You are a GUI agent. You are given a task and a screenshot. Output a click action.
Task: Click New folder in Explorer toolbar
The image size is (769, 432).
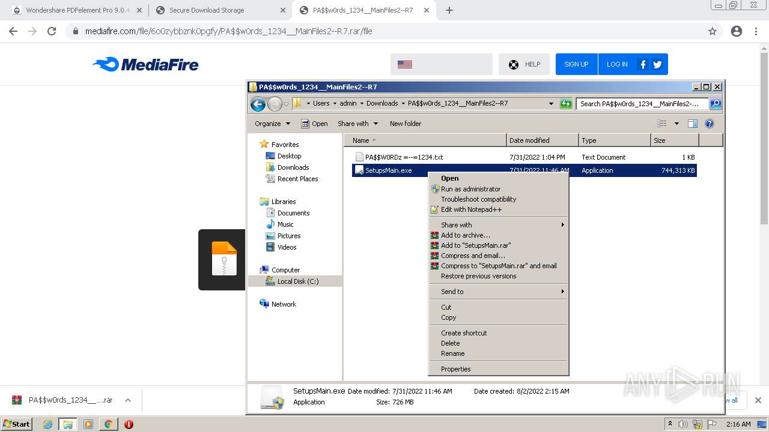(406, 124)
